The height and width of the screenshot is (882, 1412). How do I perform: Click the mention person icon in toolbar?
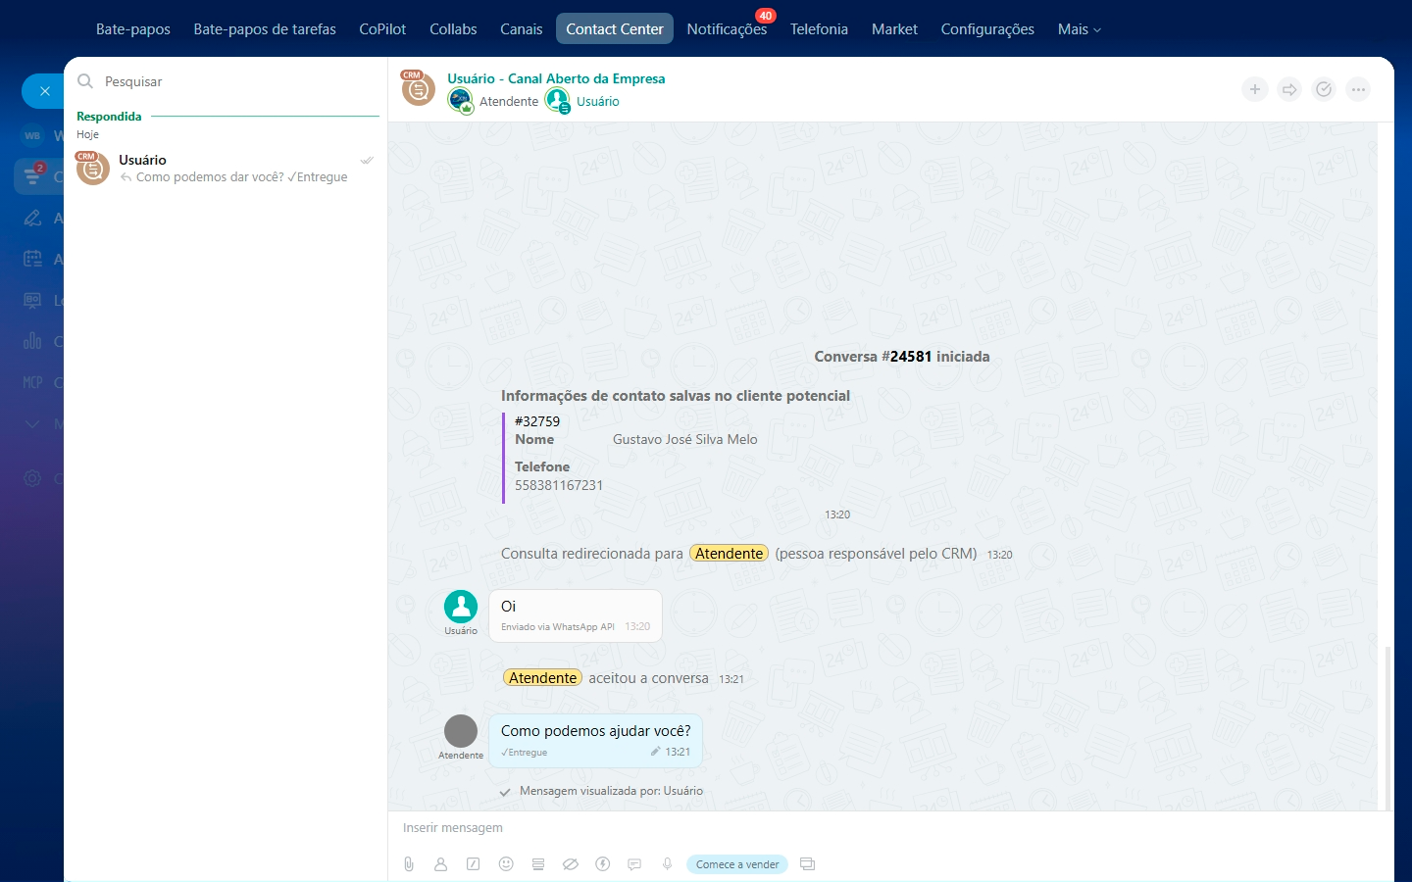(440, 864)
